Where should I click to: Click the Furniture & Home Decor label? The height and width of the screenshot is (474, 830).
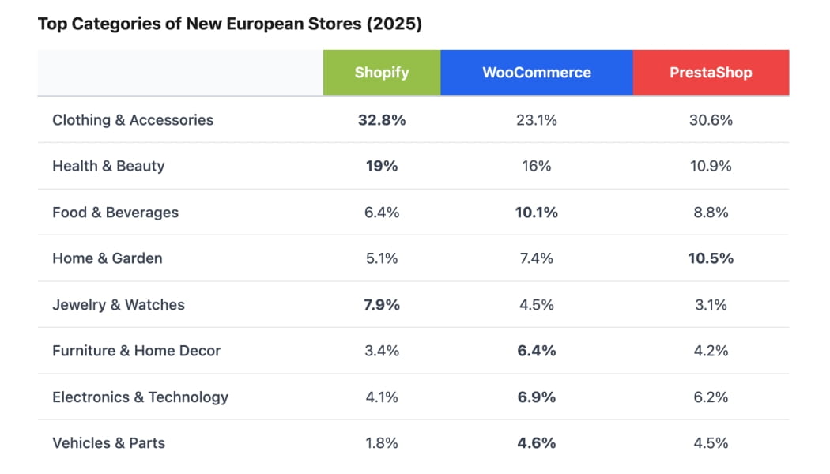[x=137, y=351]
